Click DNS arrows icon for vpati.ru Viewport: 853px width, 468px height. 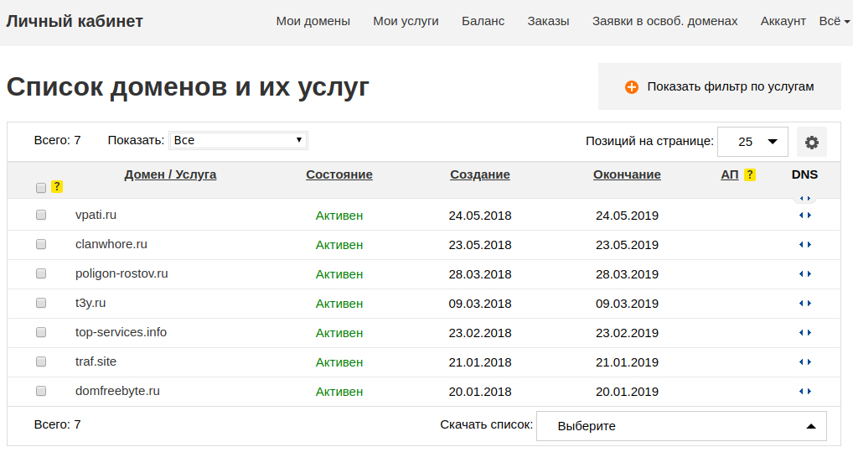804,216
